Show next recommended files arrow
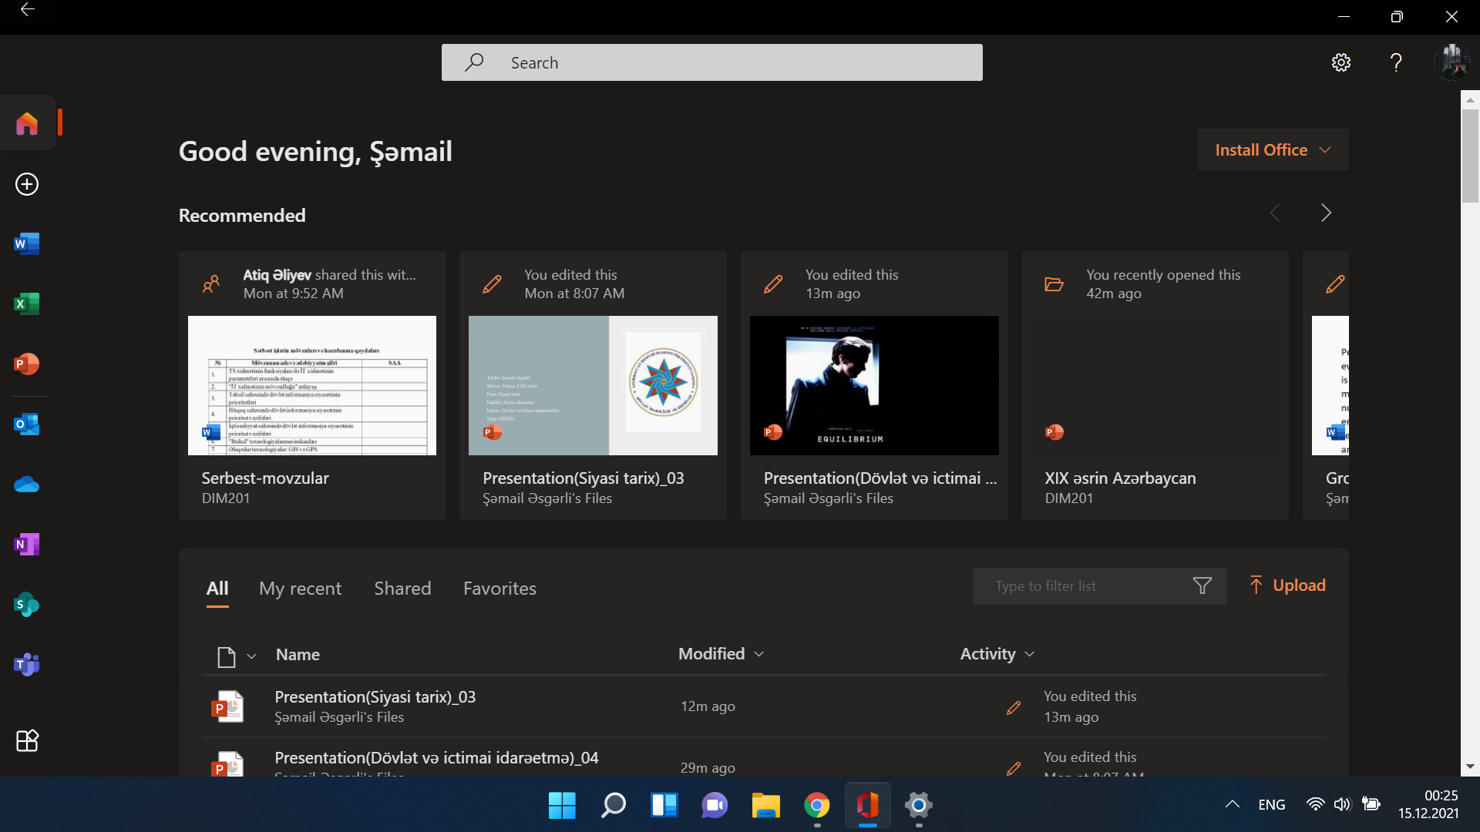1480x832 pixels. (x=1326, y=213)
